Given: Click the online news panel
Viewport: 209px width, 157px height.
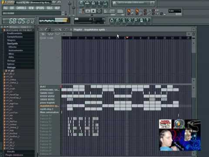Looking at the screenshot, I should click(x=133, y=3).
